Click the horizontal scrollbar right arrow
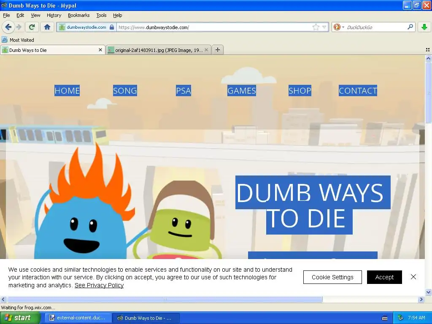Screen dimensions: 432x324 [421, 299]
